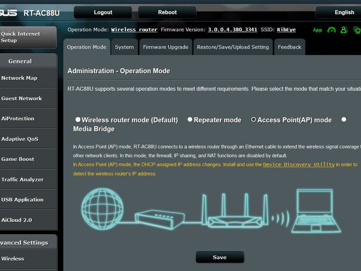Open Quick Internet Setup

[x=28, y=37]
